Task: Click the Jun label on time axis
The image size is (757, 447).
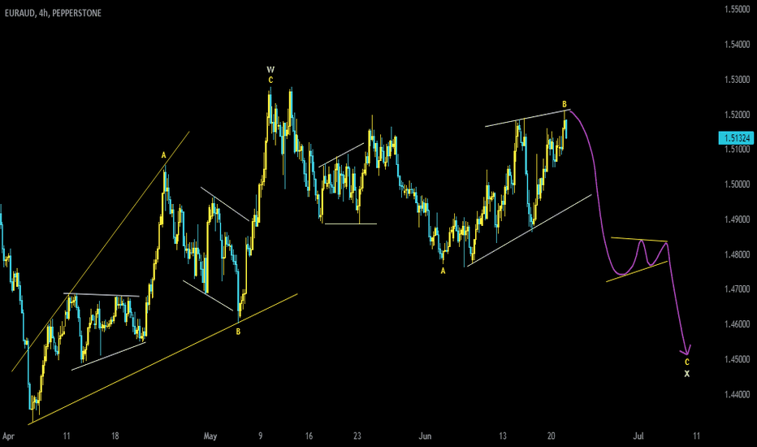Action: [x=425, y=436]
